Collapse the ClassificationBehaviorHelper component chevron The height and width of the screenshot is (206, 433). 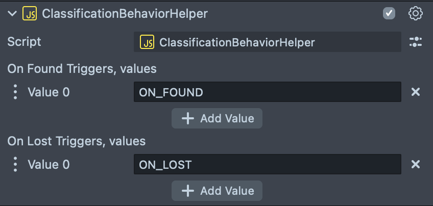click(12, 14)
